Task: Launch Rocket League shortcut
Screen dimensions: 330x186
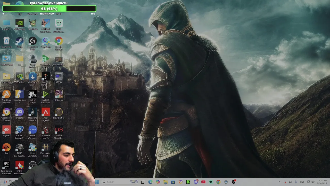Action: [19, 133]
